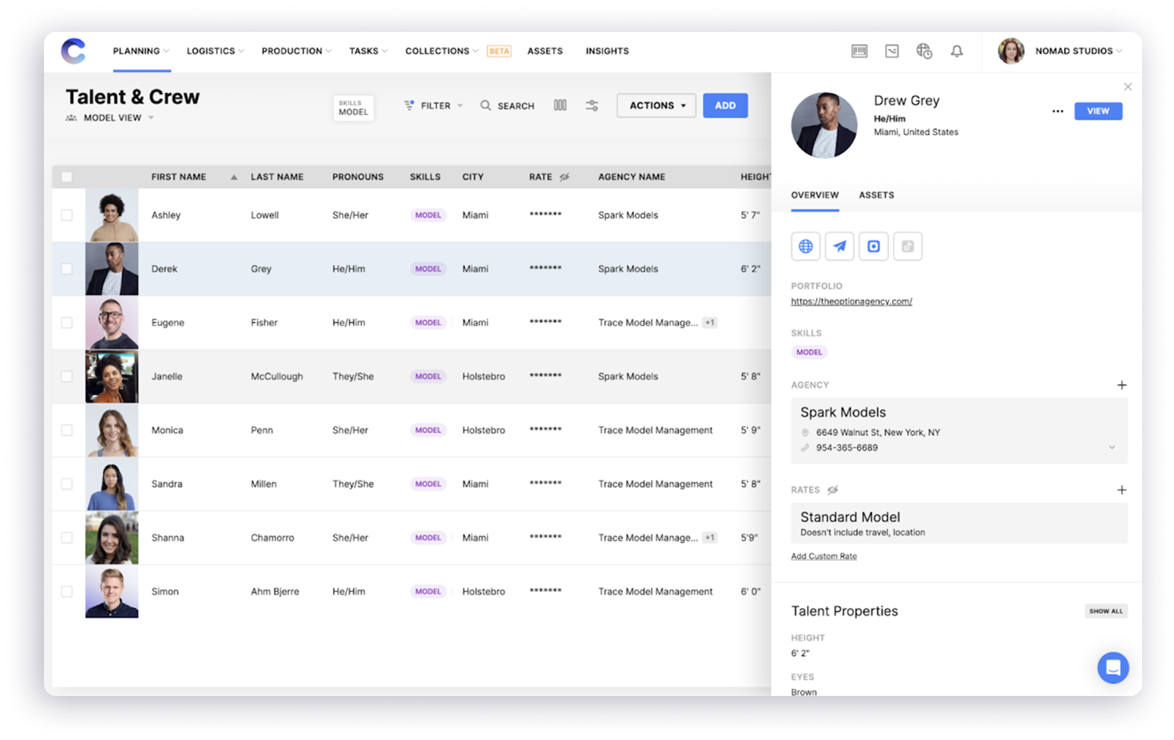Open the Tasks dropdown menu
This screenshot has height=740, width=1174.
click(368, 51)
